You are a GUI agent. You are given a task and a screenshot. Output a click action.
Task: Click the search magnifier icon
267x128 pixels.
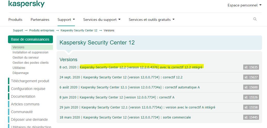255,19
